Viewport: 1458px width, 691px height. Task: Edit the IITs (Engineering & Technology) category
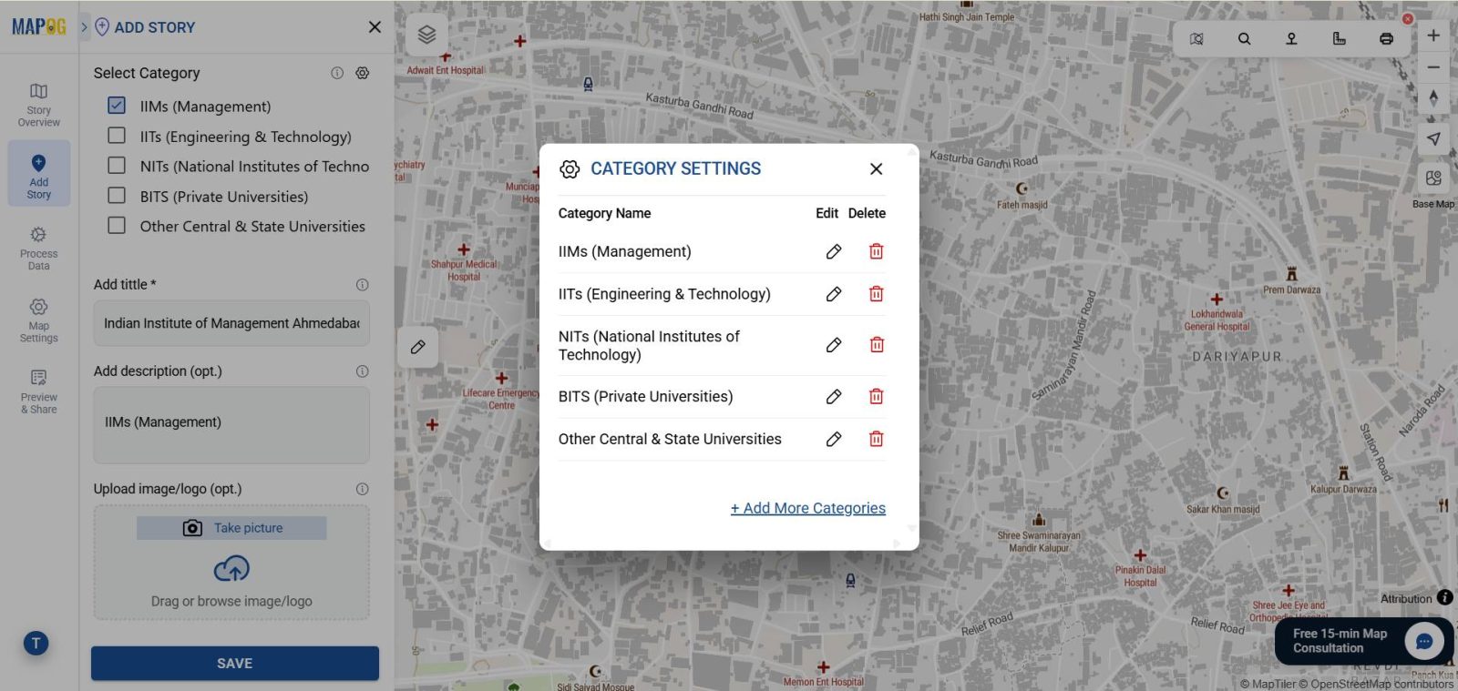(x=833, y=294)
